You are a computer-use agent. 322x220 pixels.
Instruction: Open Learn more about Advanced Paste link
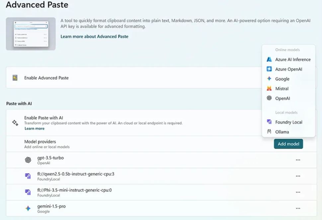coord(94,36)
